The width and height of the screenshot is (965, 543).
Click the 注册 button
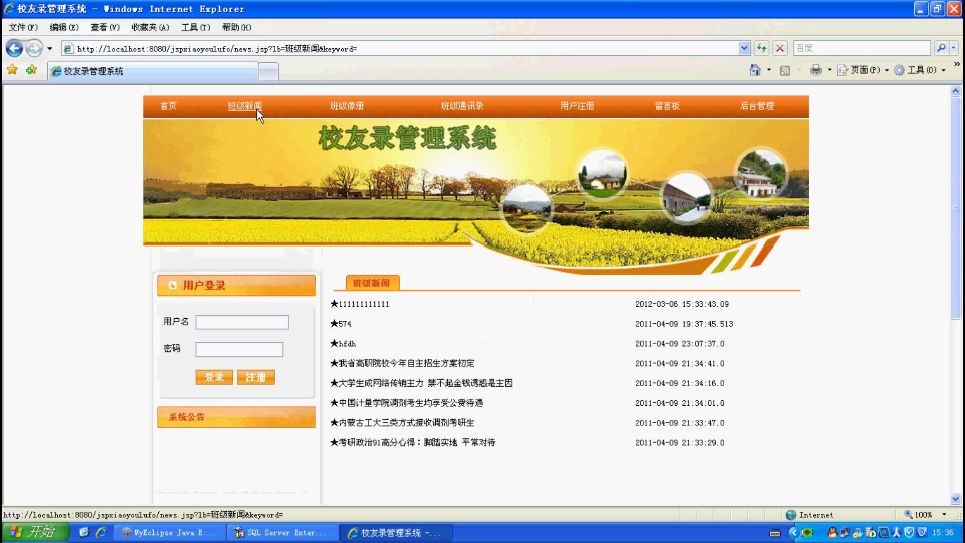[256, 377]
